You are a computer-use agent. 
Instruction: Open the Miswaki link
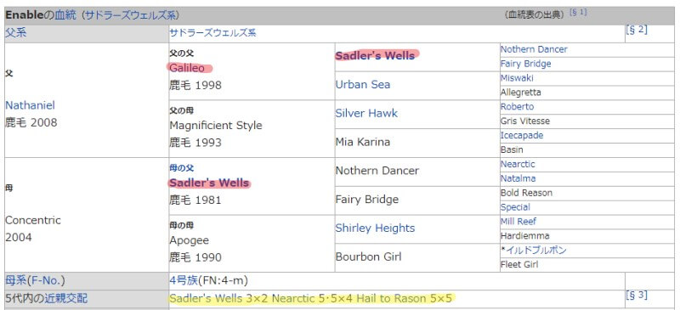coord(517,78)
